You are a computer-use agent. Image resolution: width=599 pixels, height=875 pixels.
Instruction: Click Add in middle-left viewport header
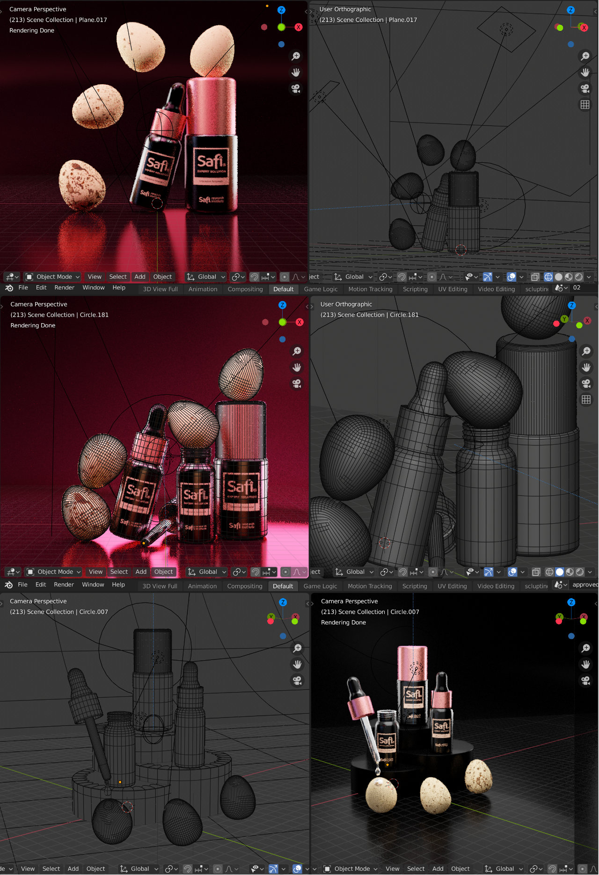click(141, 572)
